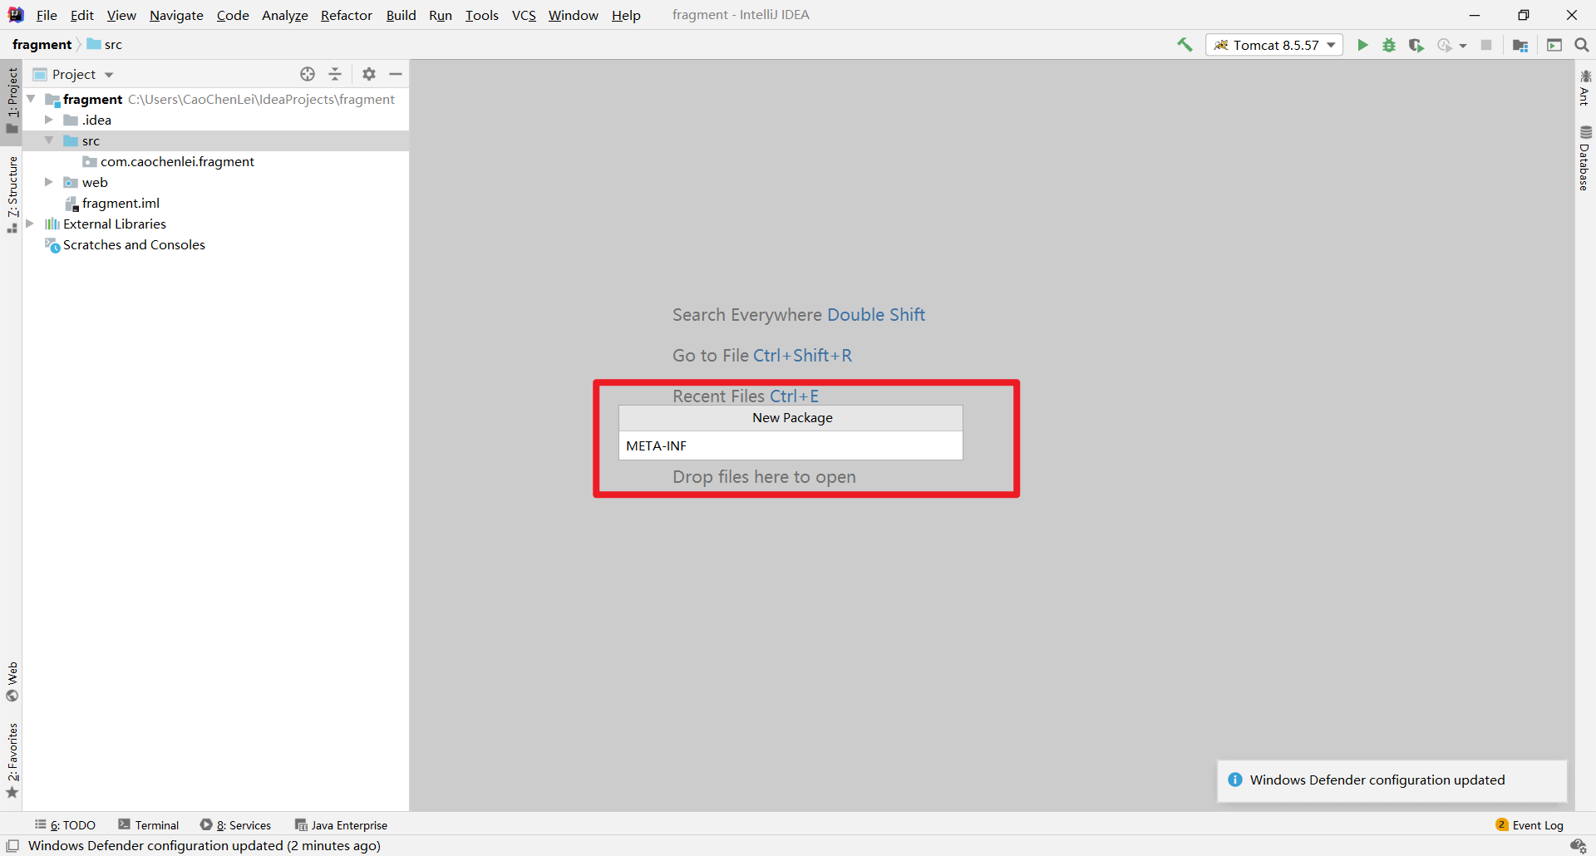Open the Web side tab

12,681
